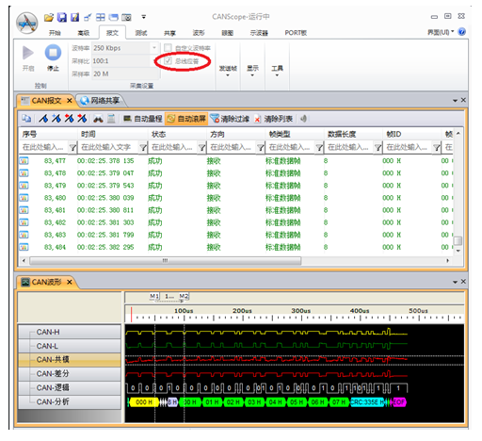
Task: Click the 清除过滤 clear filter icon
Action: (x=215, y=119)
